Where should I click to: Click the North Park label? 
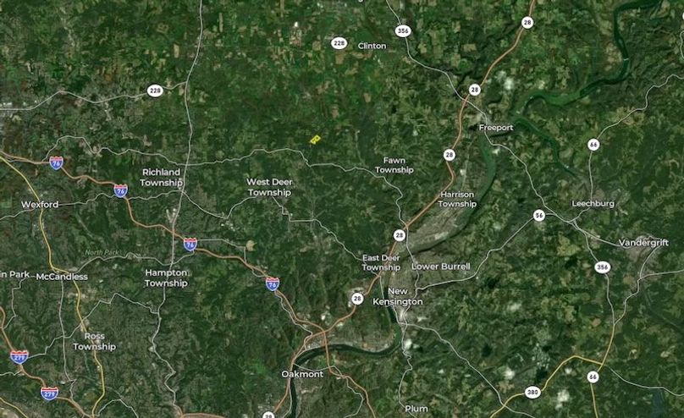pyautogui.click(x=102, y=252)
